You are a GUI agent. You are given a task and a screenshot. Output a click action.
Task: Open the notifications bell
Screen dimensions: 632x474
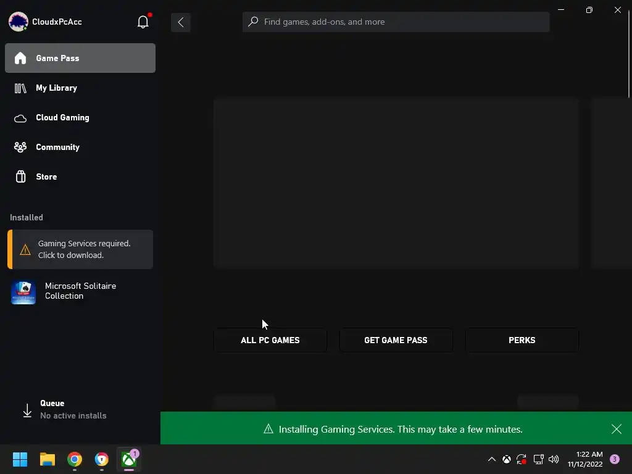point(143,22)
